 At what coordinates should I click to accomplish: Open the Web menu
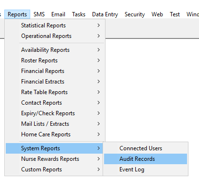click(x=157, y=14)
